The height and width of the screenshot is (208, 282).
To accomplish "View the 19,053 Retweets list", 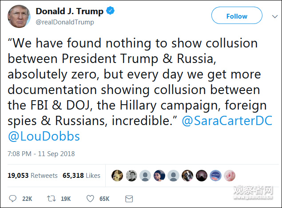I will [x=32, y=176].
